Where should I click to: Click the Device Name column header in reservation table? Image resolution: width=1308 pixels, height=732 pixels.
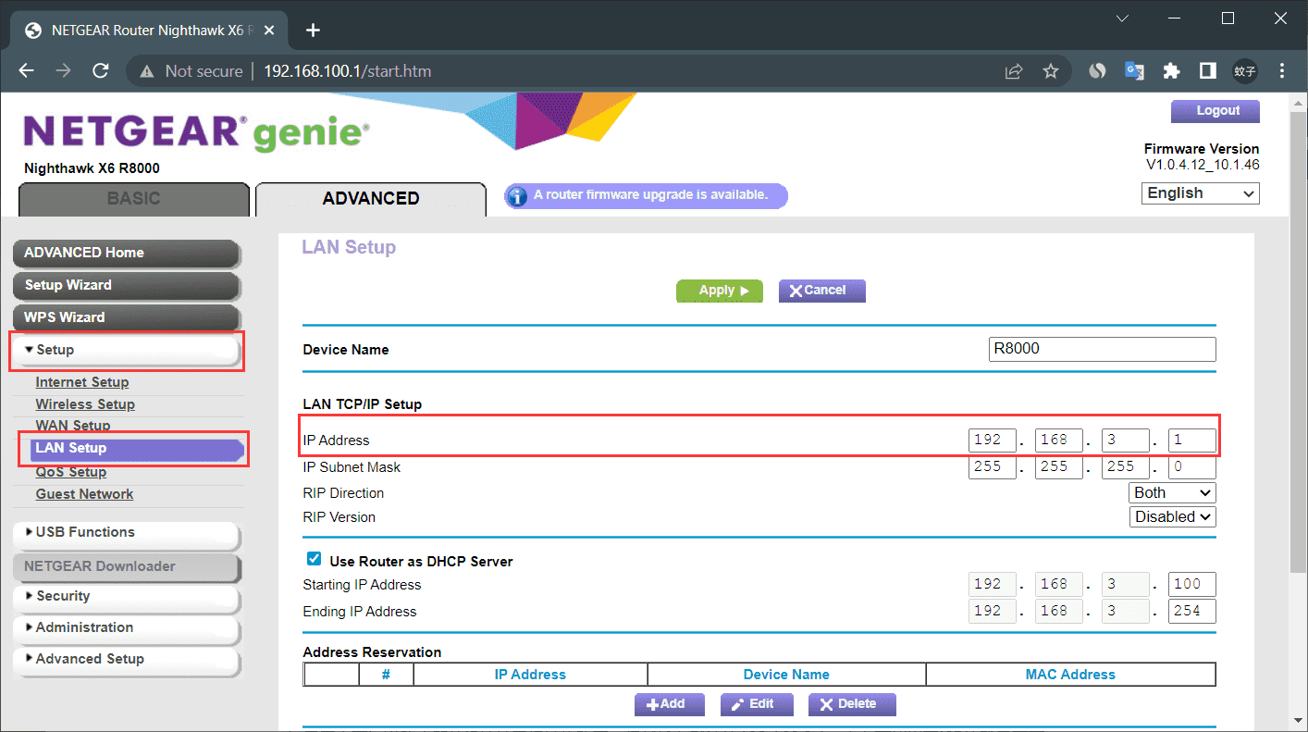tap(786, 675)
